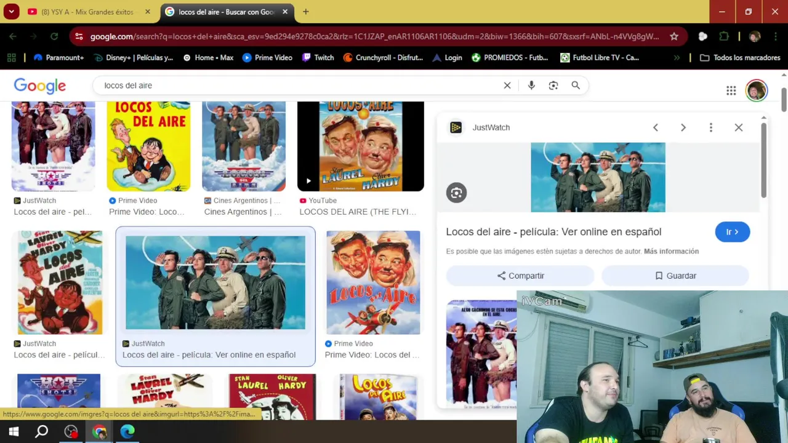Click the main page vertical scrollbar
Image resolution: width=788 pixels, height=443 pixels.
(784, 100)
